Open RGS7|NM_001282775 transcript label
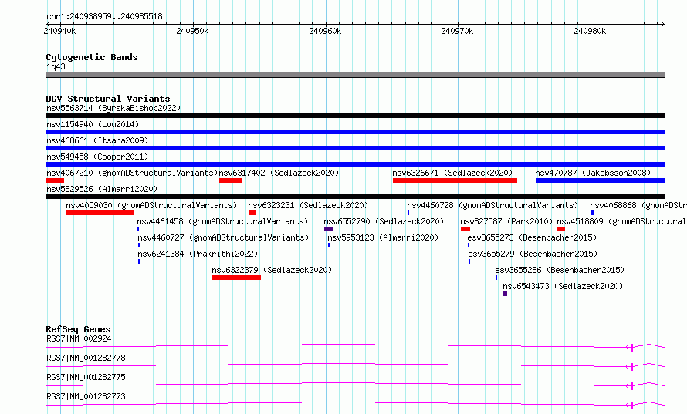 (x=86, y=377)
